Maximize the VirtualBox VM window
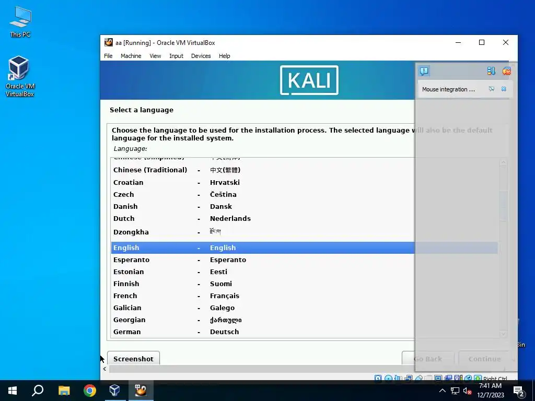This screenshot has height=401, width=535. [482, 42]
